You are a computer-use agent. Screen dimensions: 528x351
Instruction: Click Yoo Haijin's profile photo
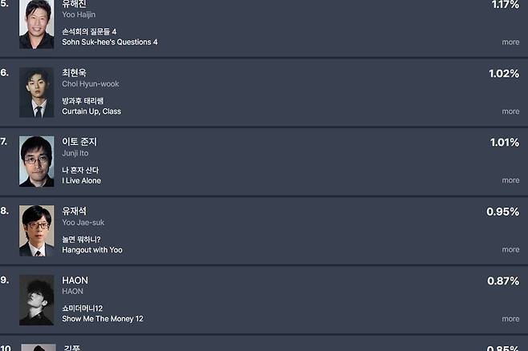[x=36, y=25]
